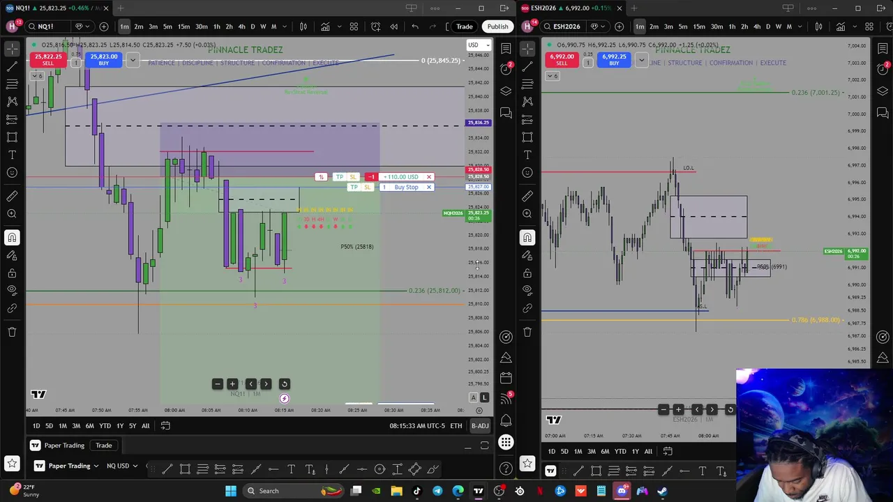Expand order panel chevron beside ESH2026 Buy

pos(641,60)
